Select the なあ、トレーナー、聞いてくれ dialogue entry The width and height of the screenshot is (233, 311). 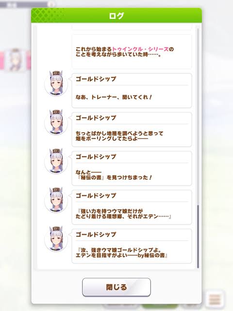click(x=132, y=91)
